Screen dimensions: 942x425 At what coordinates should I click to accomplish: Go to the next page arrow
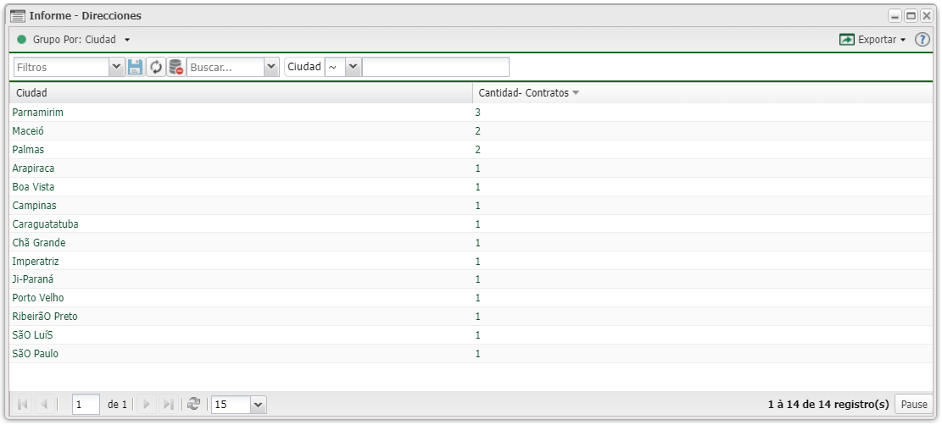click(146, 405)
